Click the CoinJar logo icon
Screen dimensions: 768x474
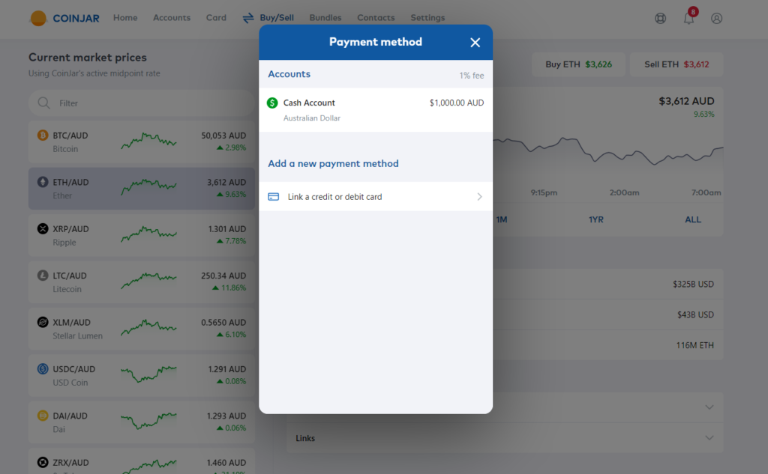tap(38, 18)
